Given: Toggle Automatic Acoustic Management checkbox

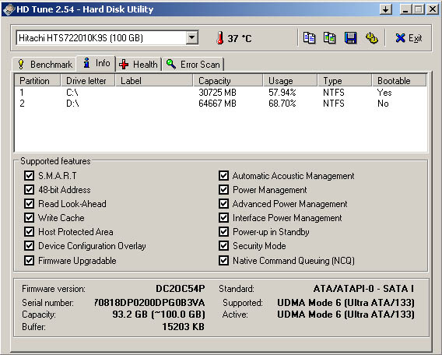Looking at the screenshot, I should pyautogui.click(x=223, y=176).
